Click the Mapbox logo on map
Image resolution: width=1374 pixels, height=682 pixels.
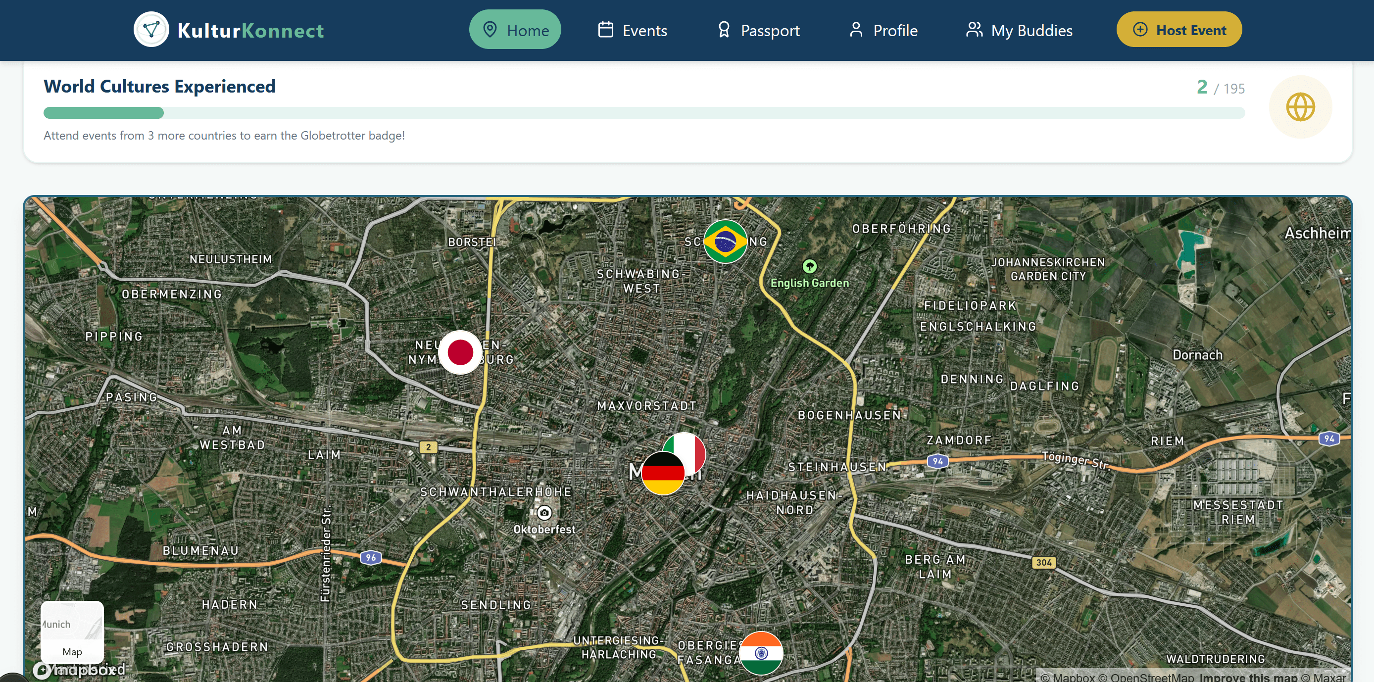(80, 670)
